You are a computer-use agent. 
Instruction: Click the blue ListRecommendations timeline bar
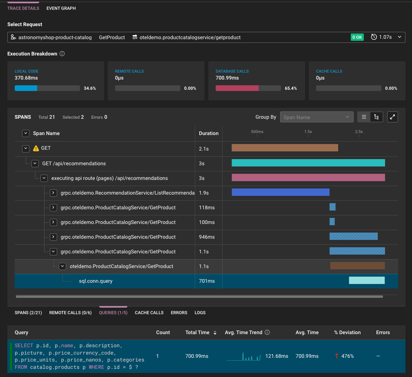click(281, 192)
